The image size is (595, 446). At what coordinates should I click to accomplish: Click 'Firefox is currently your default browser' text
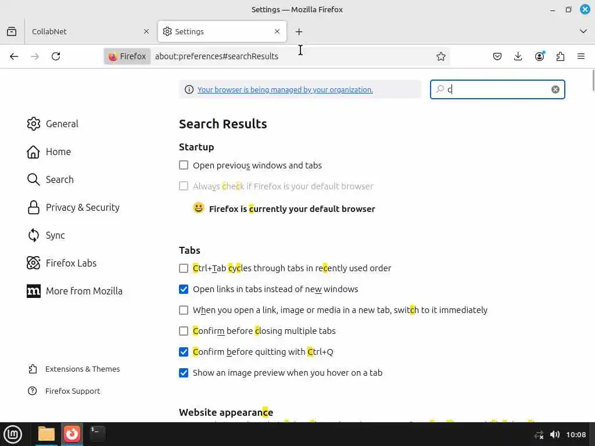click(292, 209)
